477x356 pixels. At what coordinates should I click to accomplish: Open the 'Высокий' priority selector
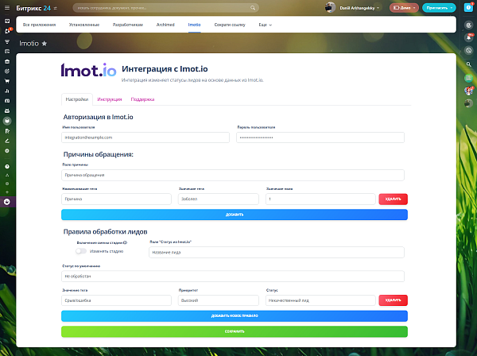tap(219, 300)
